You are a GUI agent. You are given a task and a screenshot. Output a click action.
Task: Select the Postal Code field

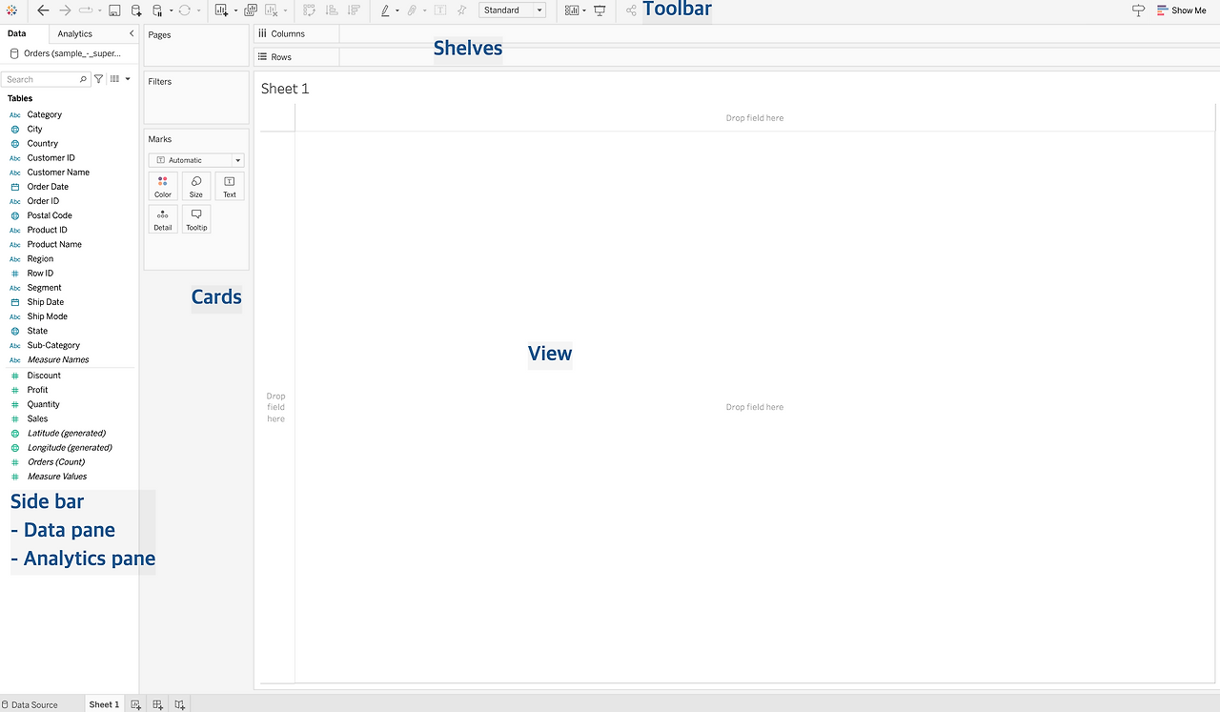point(50,215)
